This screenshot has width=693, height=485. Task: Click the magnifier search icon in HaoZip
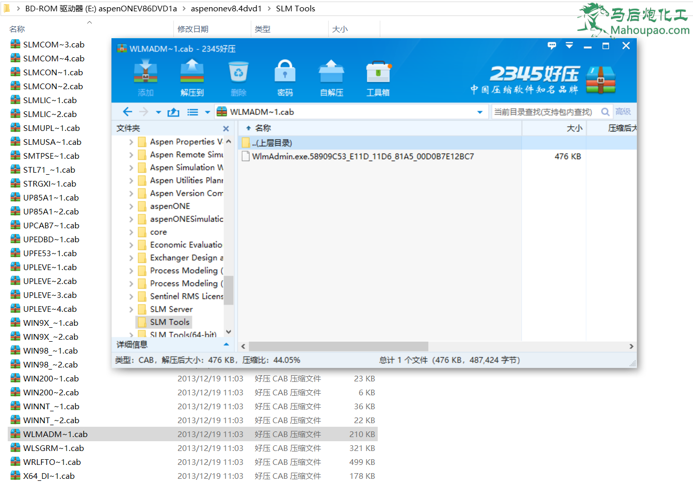[x=605, y=111]
